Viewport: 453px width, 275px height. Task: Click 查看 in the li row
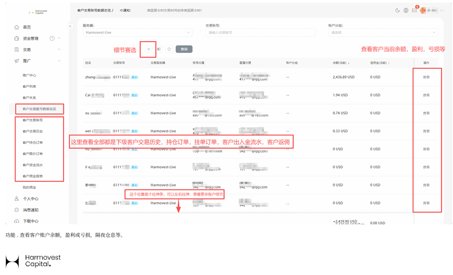[x=426, y=167]
